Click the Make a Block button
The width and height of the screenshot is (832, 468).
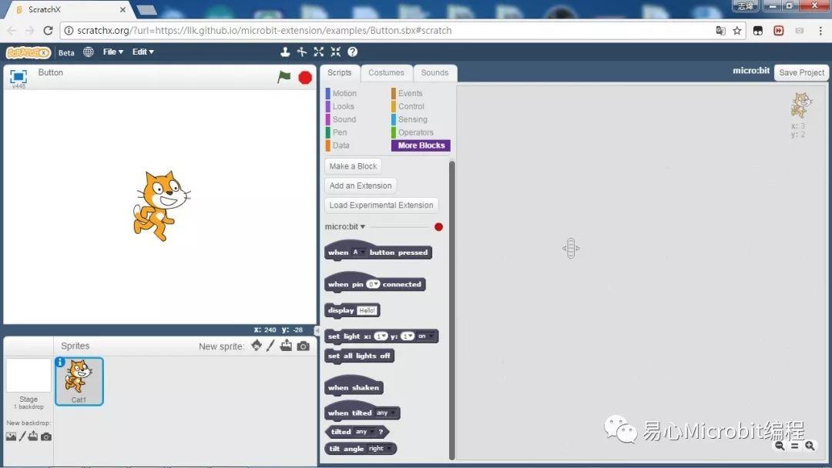[x=353, y=166]
